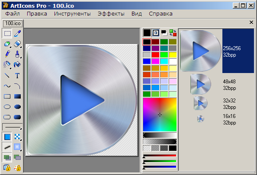Select the filled ellipse tool

coord(17,107)
